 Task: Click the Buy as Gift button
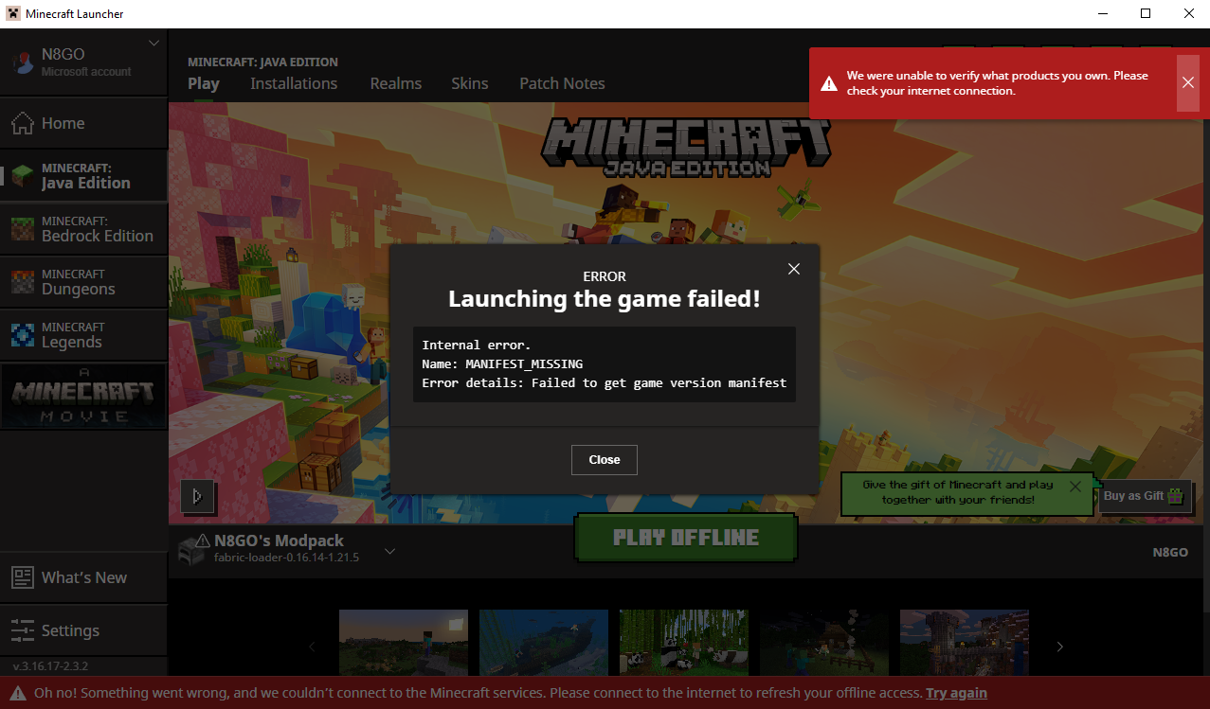pos(1145,495)
